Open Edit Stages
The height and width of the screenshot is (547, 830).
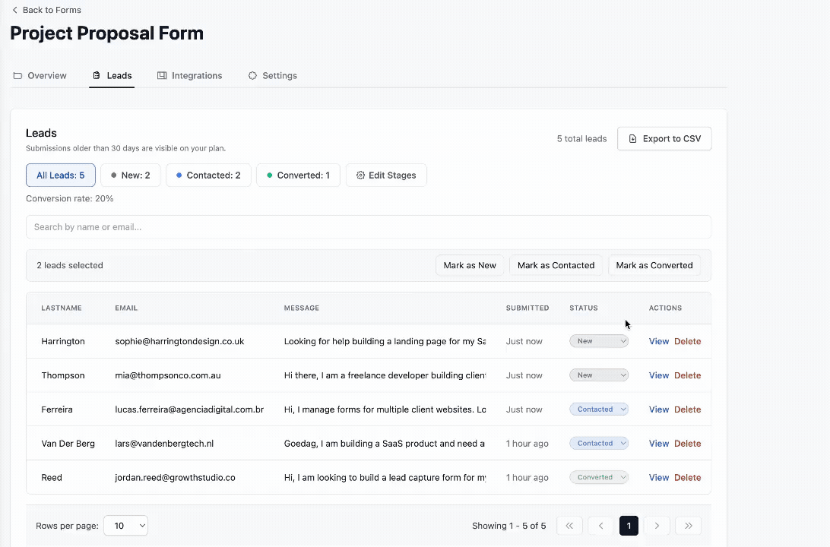coord(386,175)
